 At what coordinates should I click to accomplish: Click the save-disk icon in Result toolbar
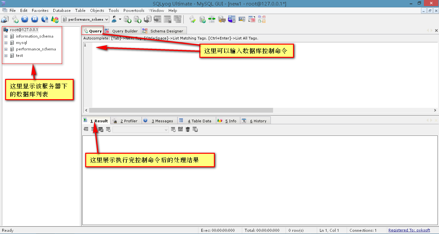point(180,129)
